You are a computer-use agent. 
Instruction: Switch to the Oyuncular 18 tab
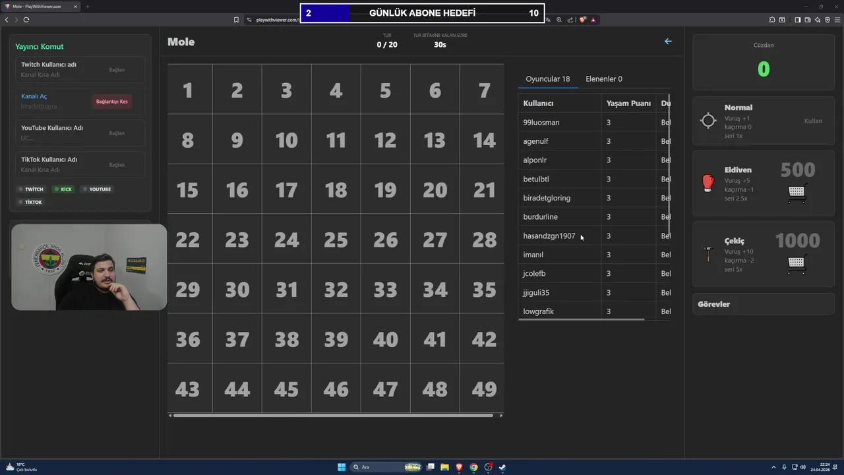point(547,79)
